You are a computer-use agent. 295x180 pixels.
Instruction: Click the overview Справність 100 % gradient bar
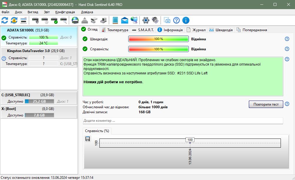(159, 49)
